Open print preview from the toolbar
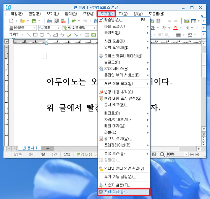210x199 pixels. coord(56,21)
